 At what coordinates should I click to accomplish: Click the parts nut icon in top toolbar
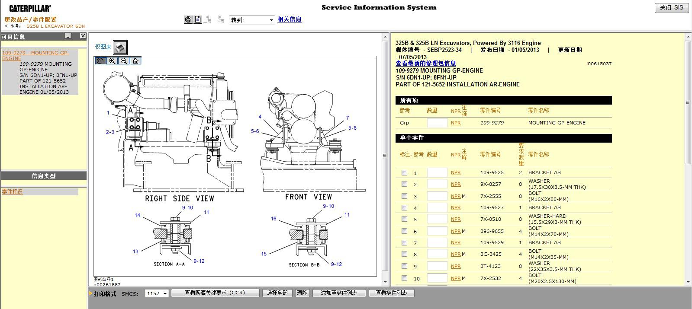(x=188, y=19)
